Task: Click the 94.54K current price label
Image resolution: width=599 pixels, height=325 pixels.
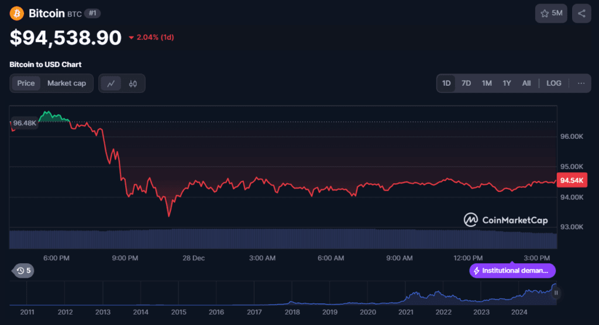Action: click(x=572, y=180)
